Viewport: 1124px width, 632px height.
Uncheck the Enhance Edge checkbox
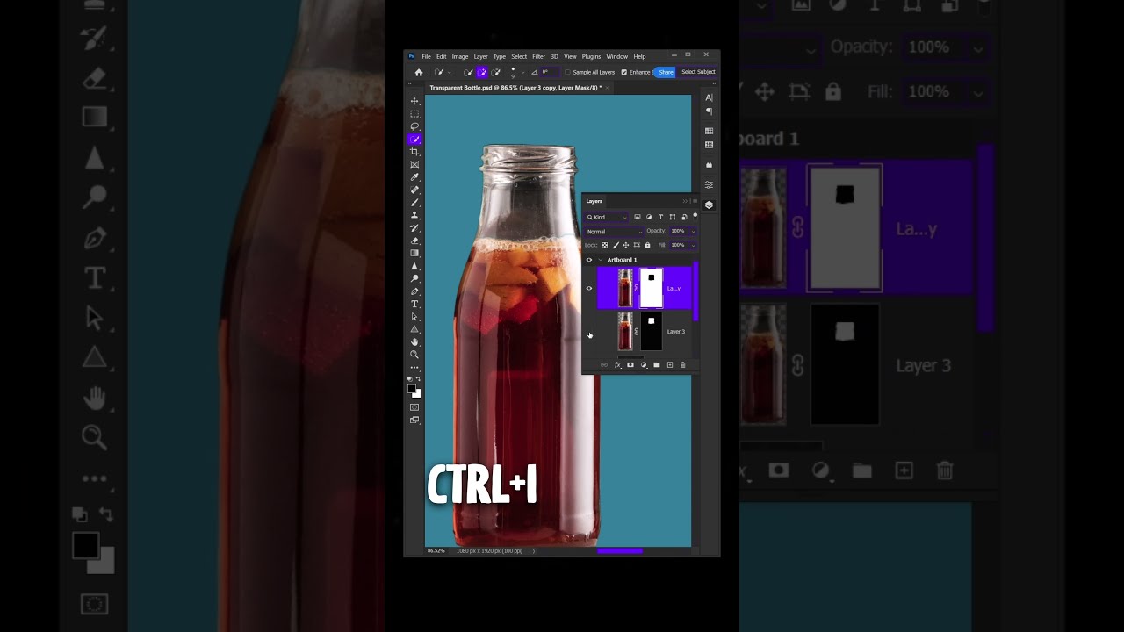(x=623, y=72)
